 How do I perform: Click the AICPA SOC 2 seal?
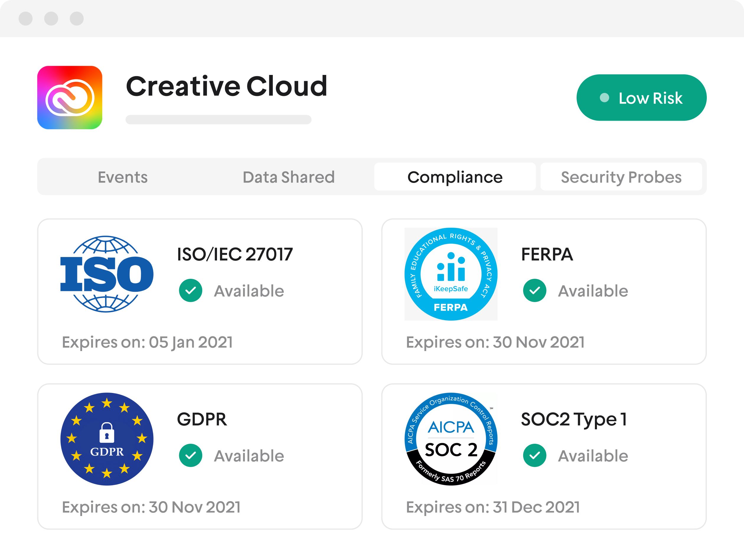tap(451, 439)
